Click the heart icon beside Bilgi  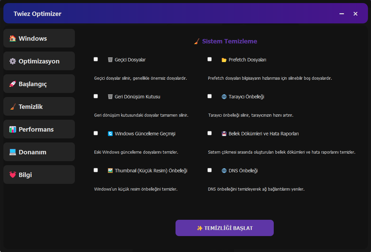click(x=13, y=175)
